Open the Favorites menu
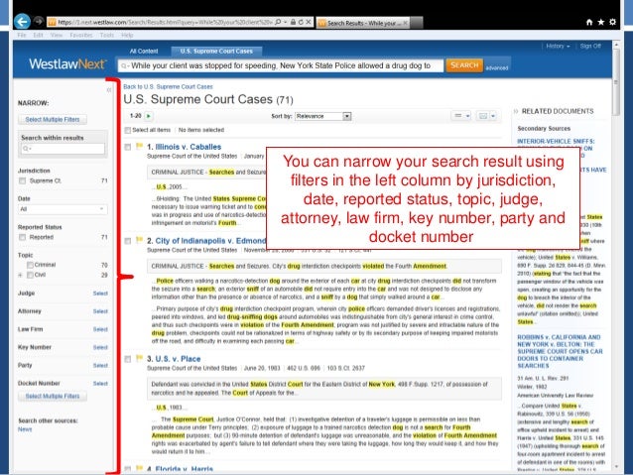The image size is (633, 475). click(81, 35)
